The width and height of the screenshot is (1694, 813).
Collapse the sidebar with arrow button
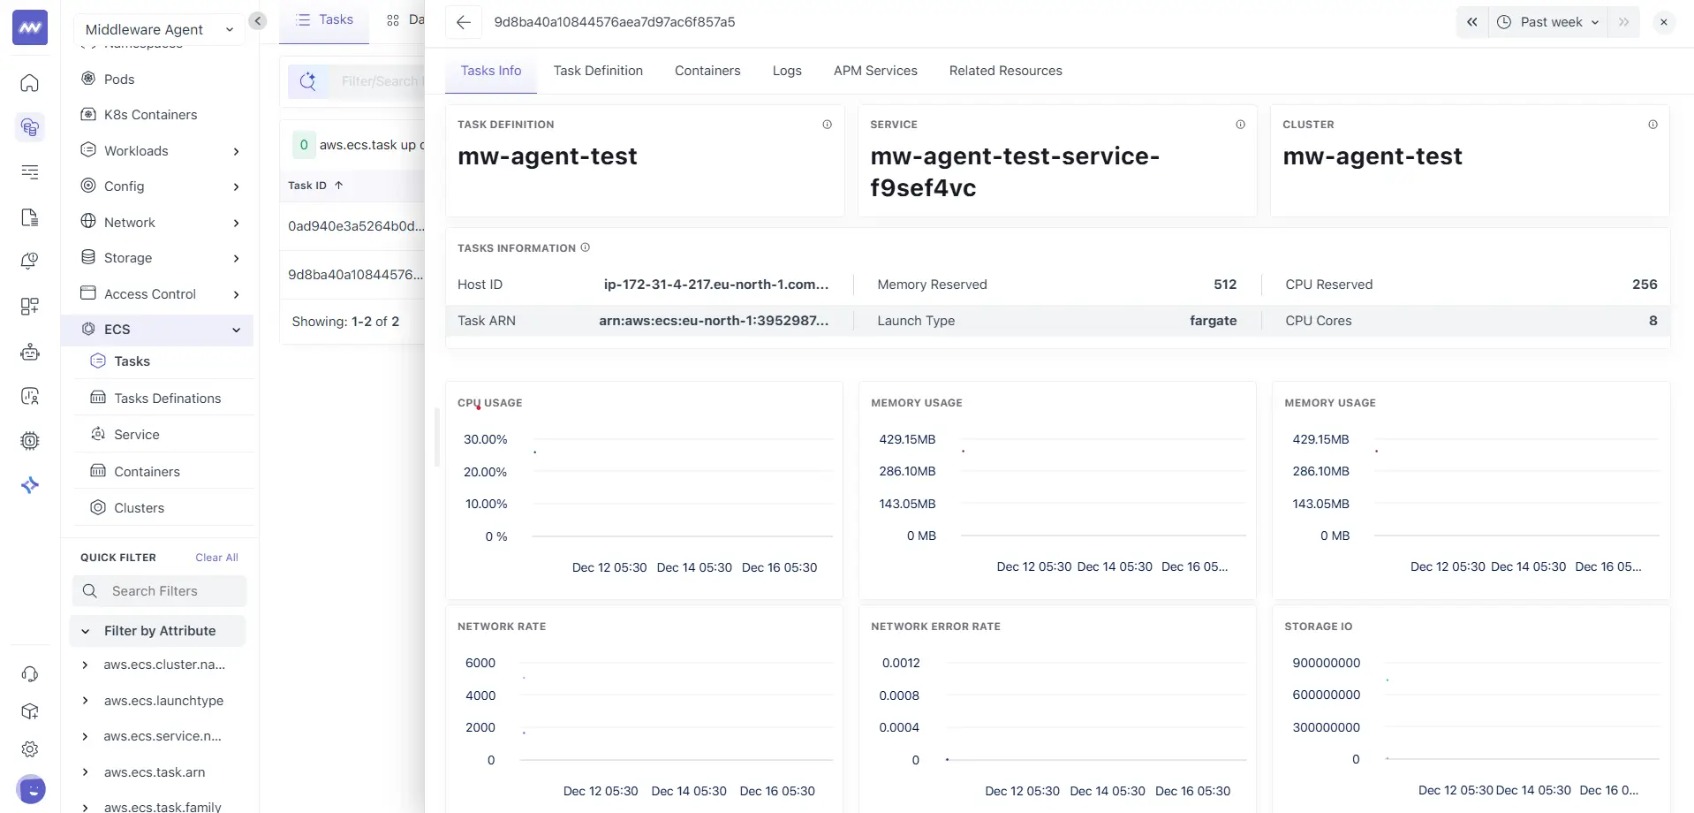(258, 21)
